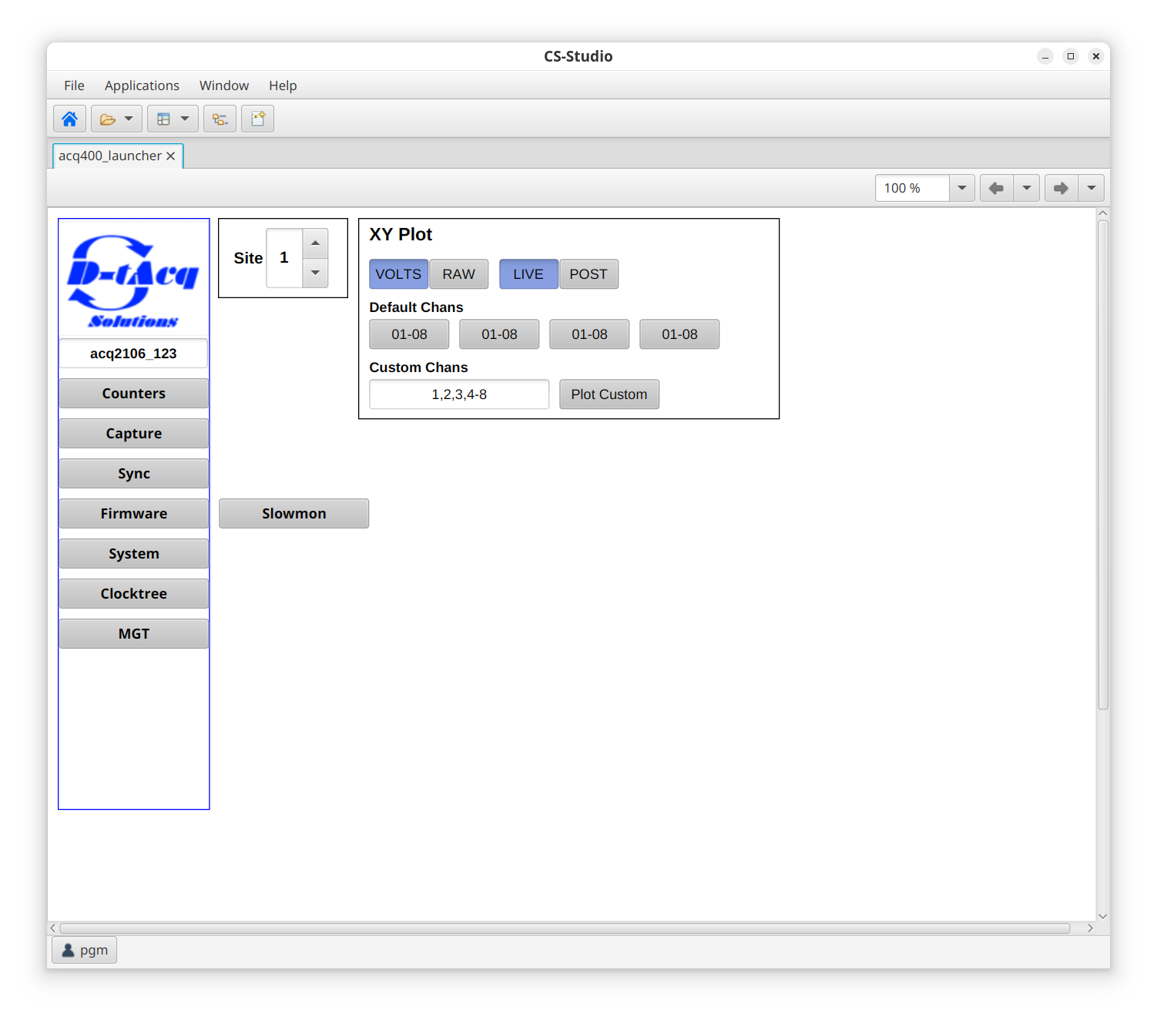Open the System panel
Viewport: 1157px width, 1020px height.
(134, 554)
